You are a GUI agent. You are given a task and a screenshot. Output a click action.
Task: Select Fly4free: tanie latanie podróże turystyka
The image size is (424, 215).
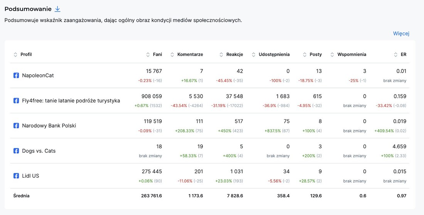click(71, 101)
